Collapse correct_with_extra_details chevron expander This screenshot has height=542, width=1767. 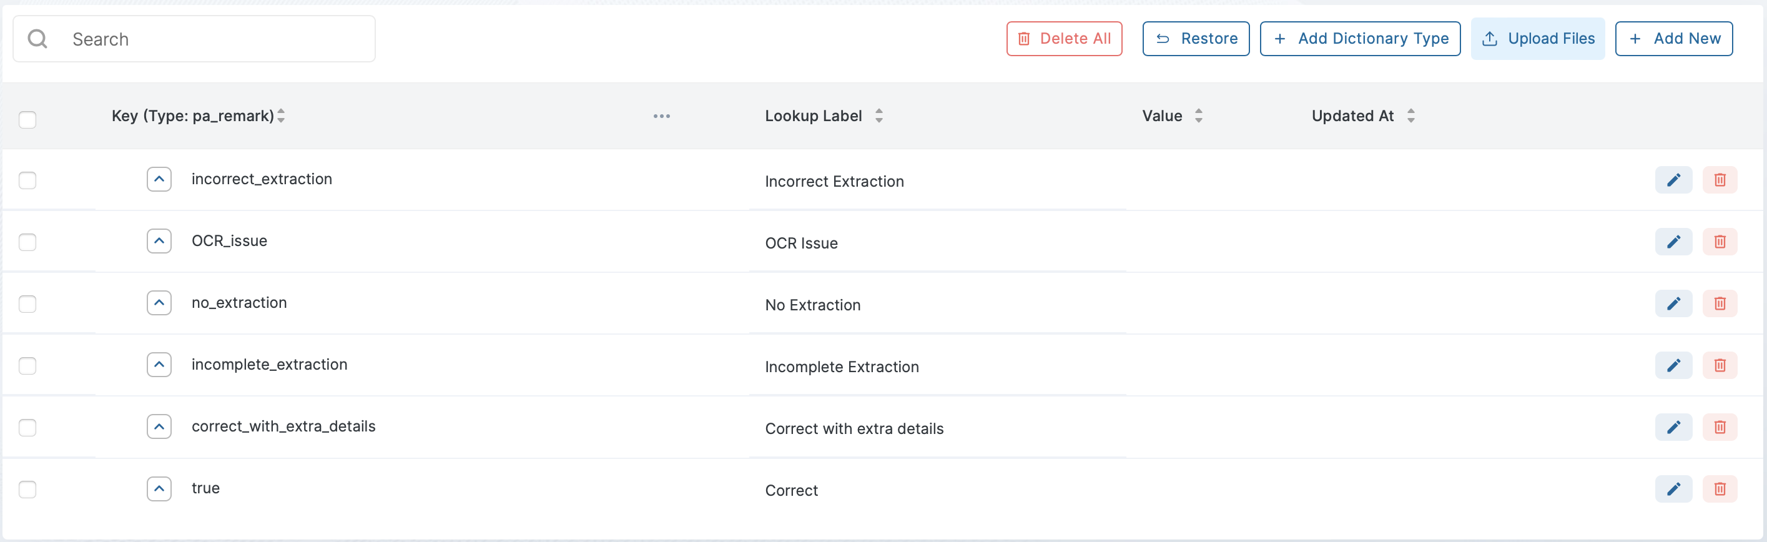pos(159,426)
